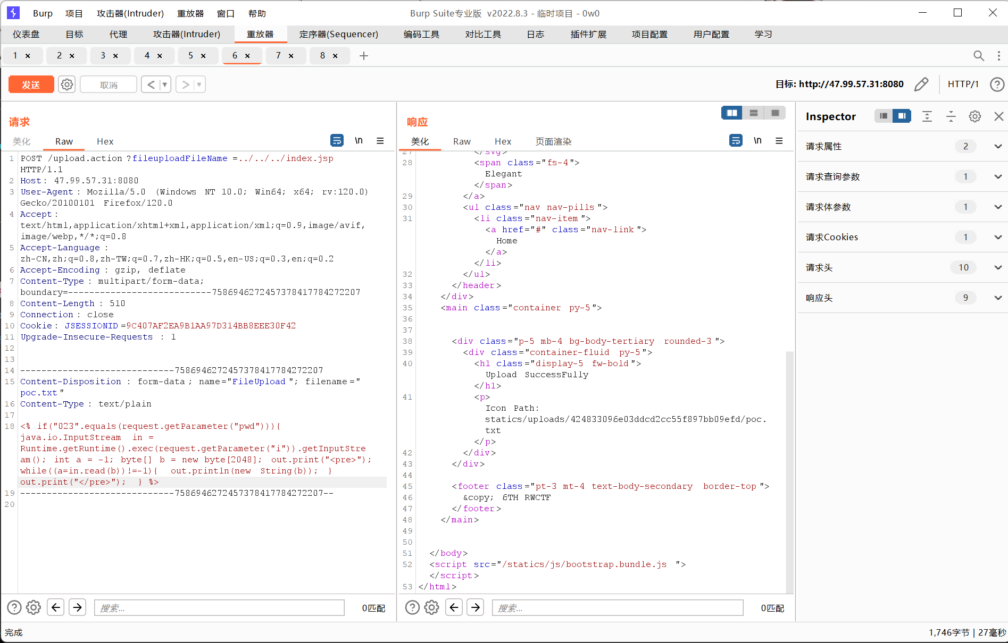Switch Inspector to left docked layout
1008x643 pixels.
click(x=884, y=116)
